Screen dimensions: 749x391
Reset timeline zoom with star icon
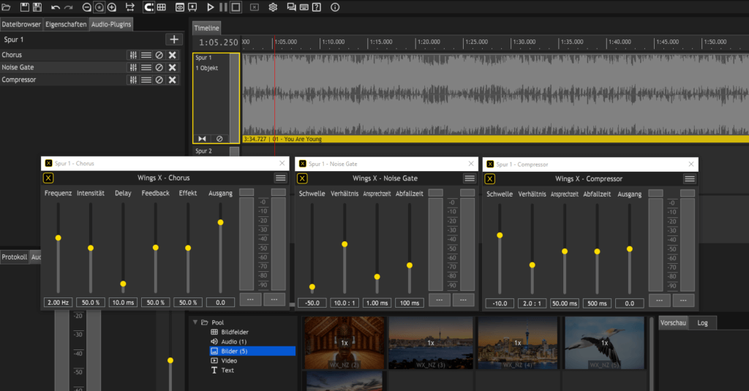point(99,7)
